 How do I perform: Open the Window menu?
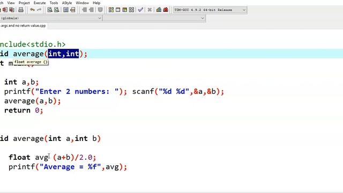pyautogui.click(x=82, y=3)
